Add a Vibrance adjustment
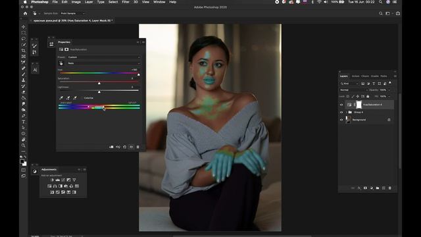This screenshot has height=237, width=421. (x=74, y=180)
